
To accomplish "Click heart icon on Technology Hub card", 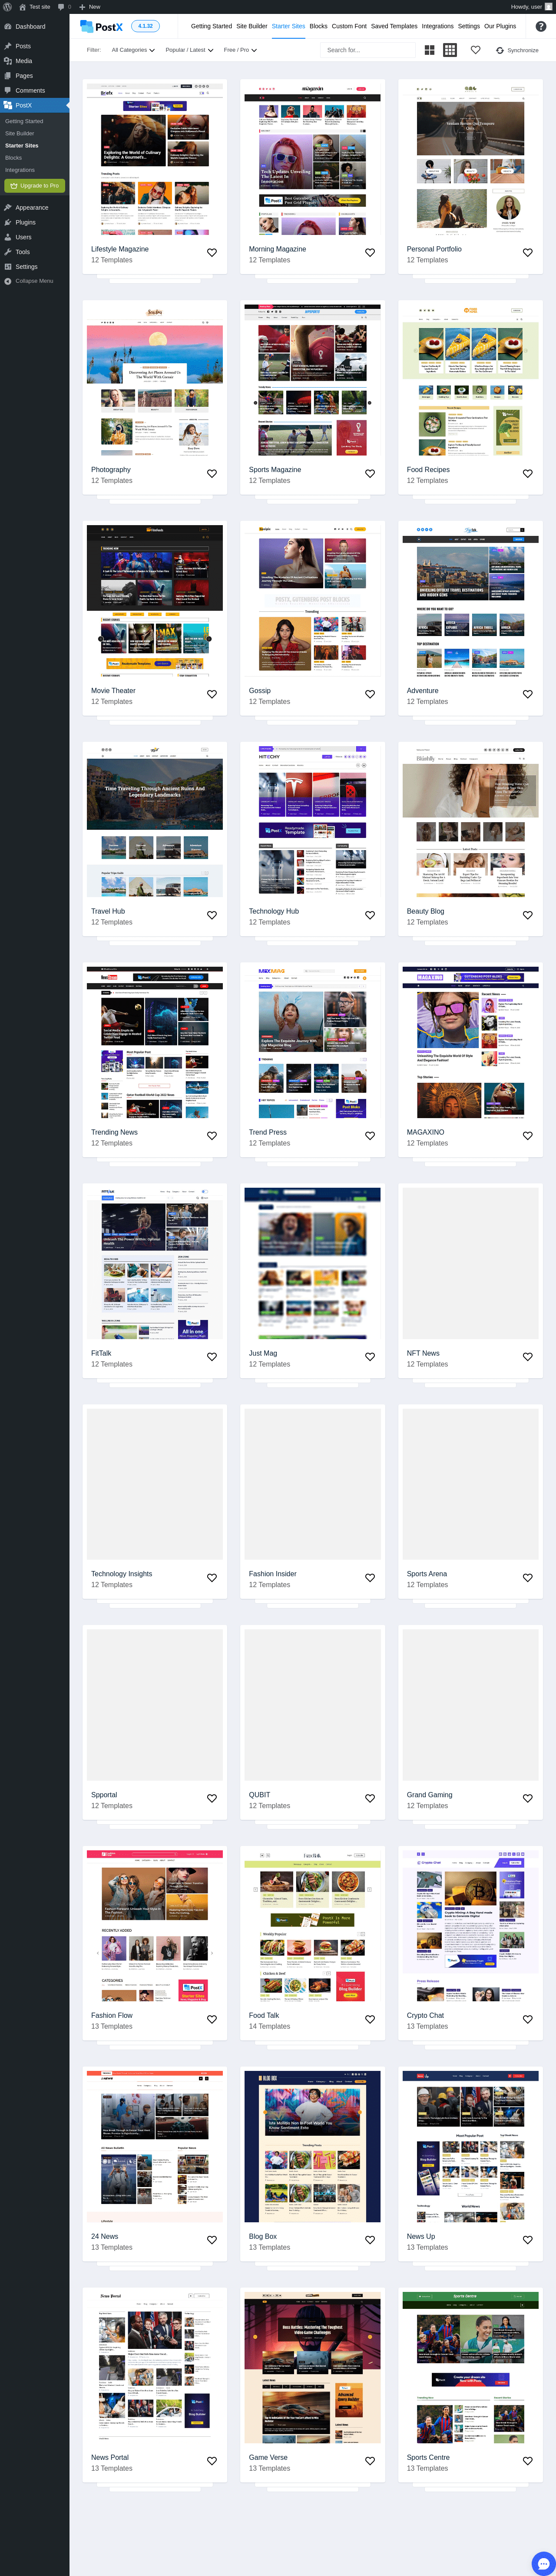I will pyautogui.click(x=369, y=915).
